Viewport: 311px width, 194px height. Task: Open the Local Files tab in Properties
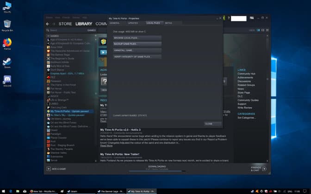coord(154,23)
